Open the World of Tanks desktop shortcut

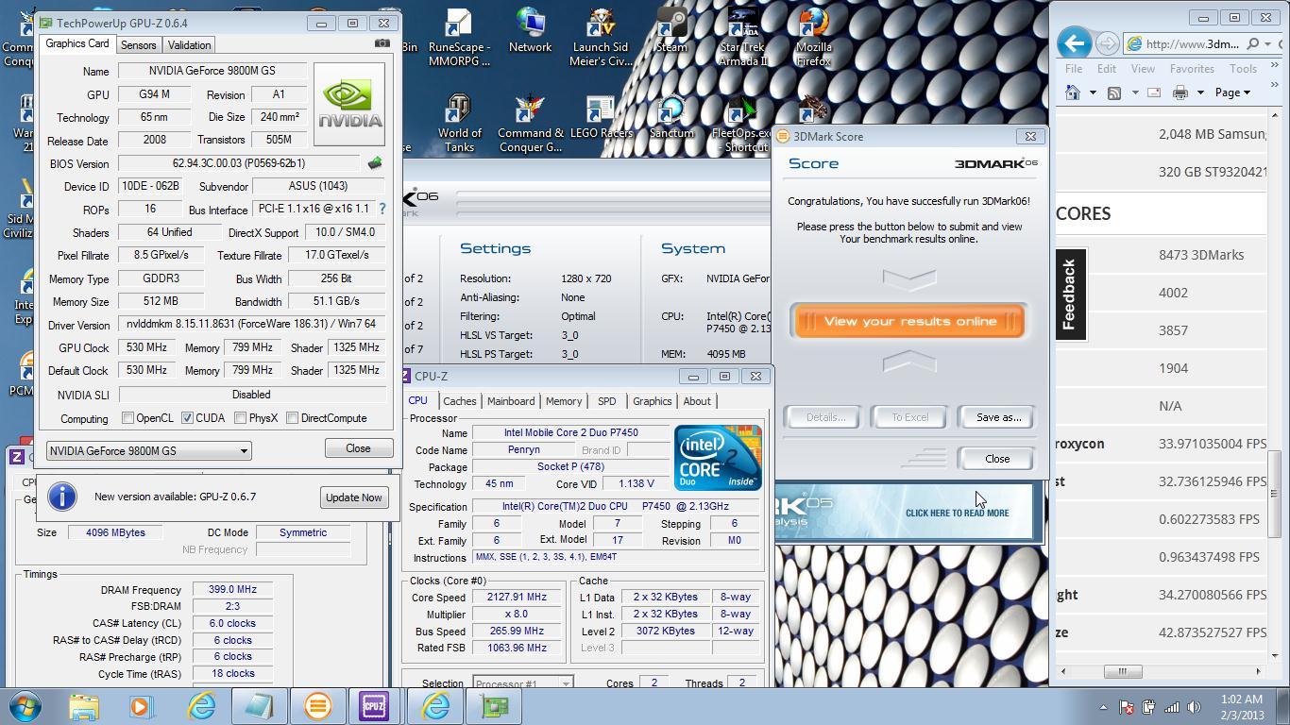click(x=460, y=124)
